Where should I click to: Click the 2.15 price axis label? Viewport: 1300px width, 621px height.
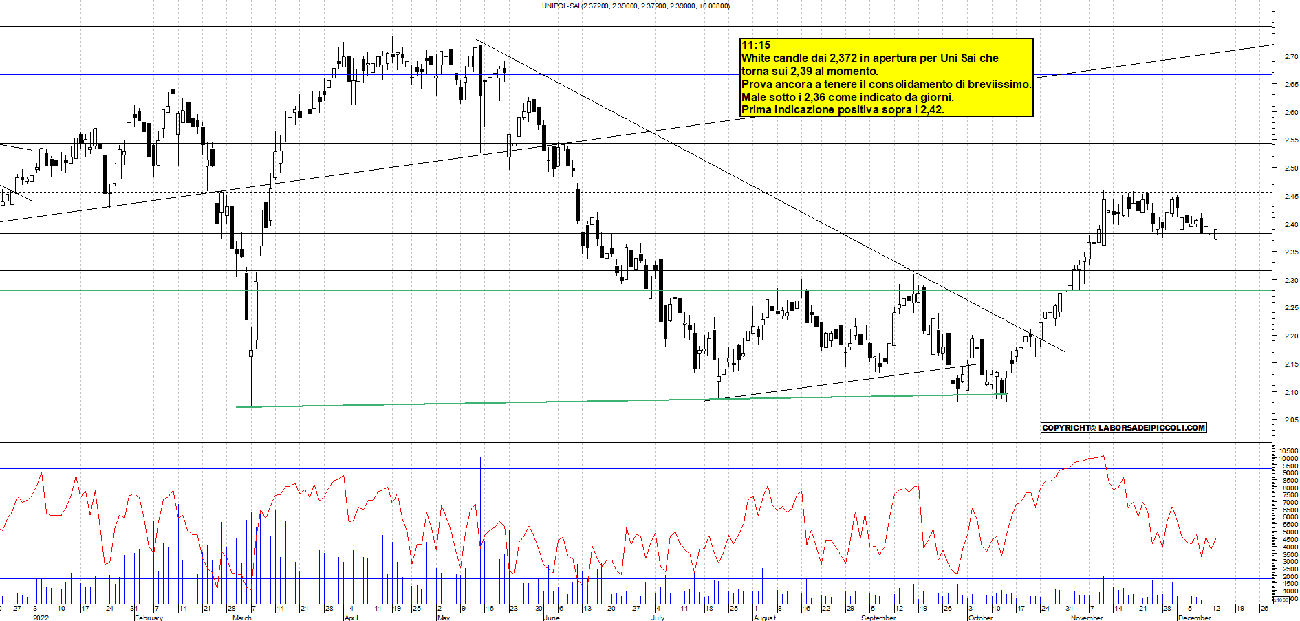point(1291,364)
